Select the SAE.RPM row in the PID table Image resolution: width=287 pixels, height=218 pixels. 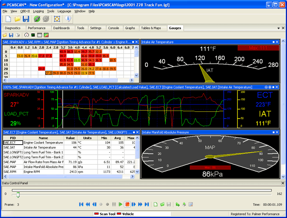point(9,171)
